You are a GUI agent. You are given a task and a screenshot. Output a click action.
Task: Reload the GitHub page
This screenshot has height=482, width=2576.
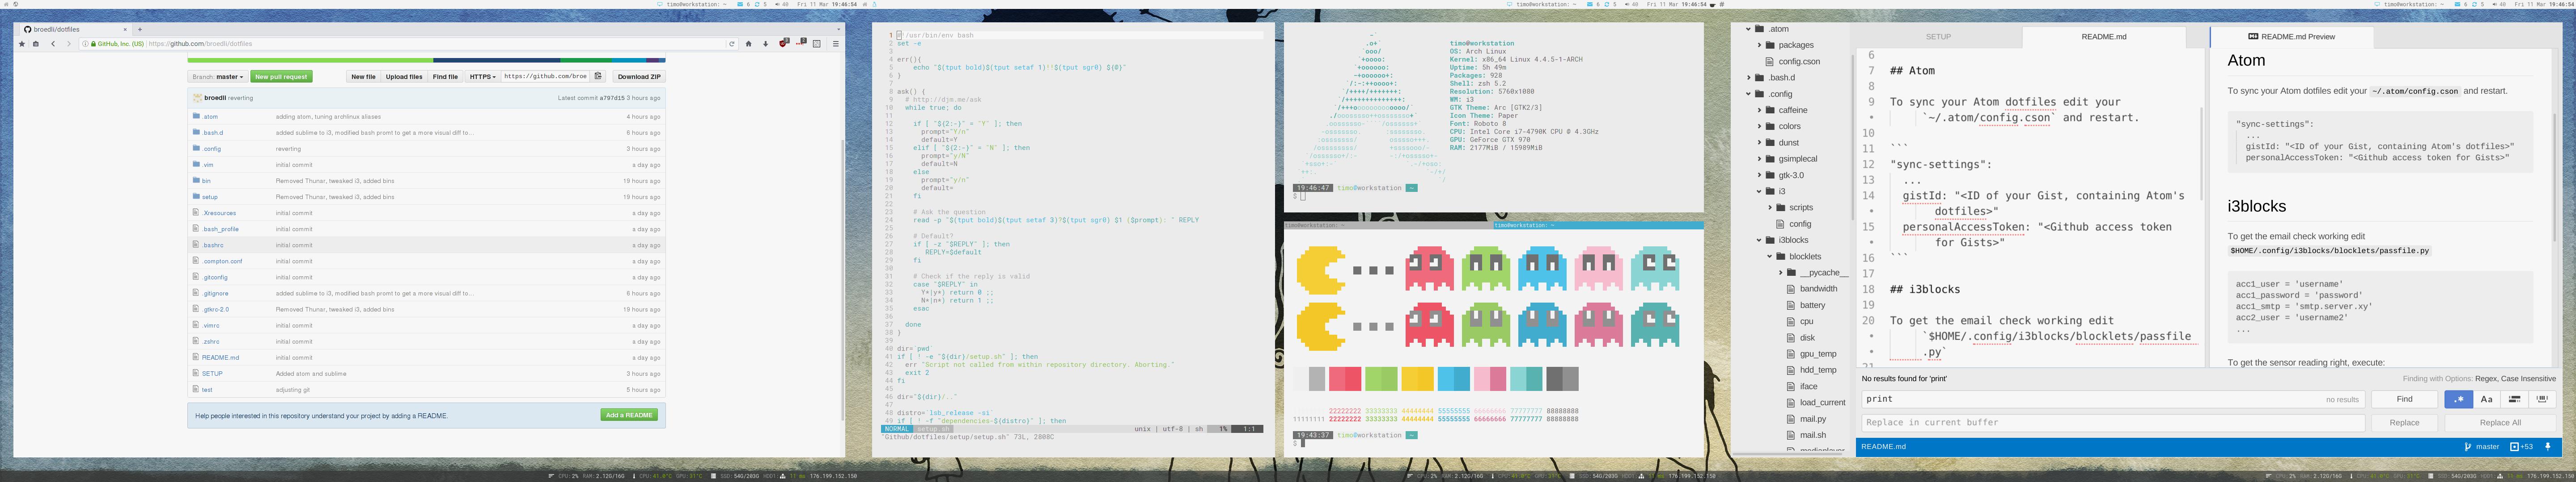[732, 44]
